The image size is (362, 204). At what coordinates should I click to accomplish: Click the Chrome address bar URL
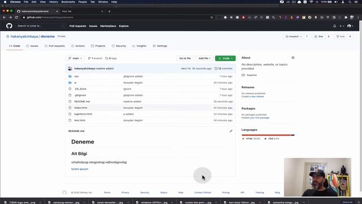pos(50,18)
